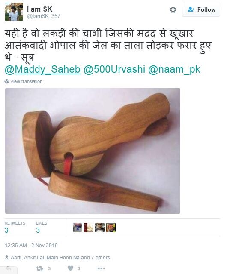227x274 pixels.
Task: Like the tweet with heart icon
Action: [x=70, y=268]
